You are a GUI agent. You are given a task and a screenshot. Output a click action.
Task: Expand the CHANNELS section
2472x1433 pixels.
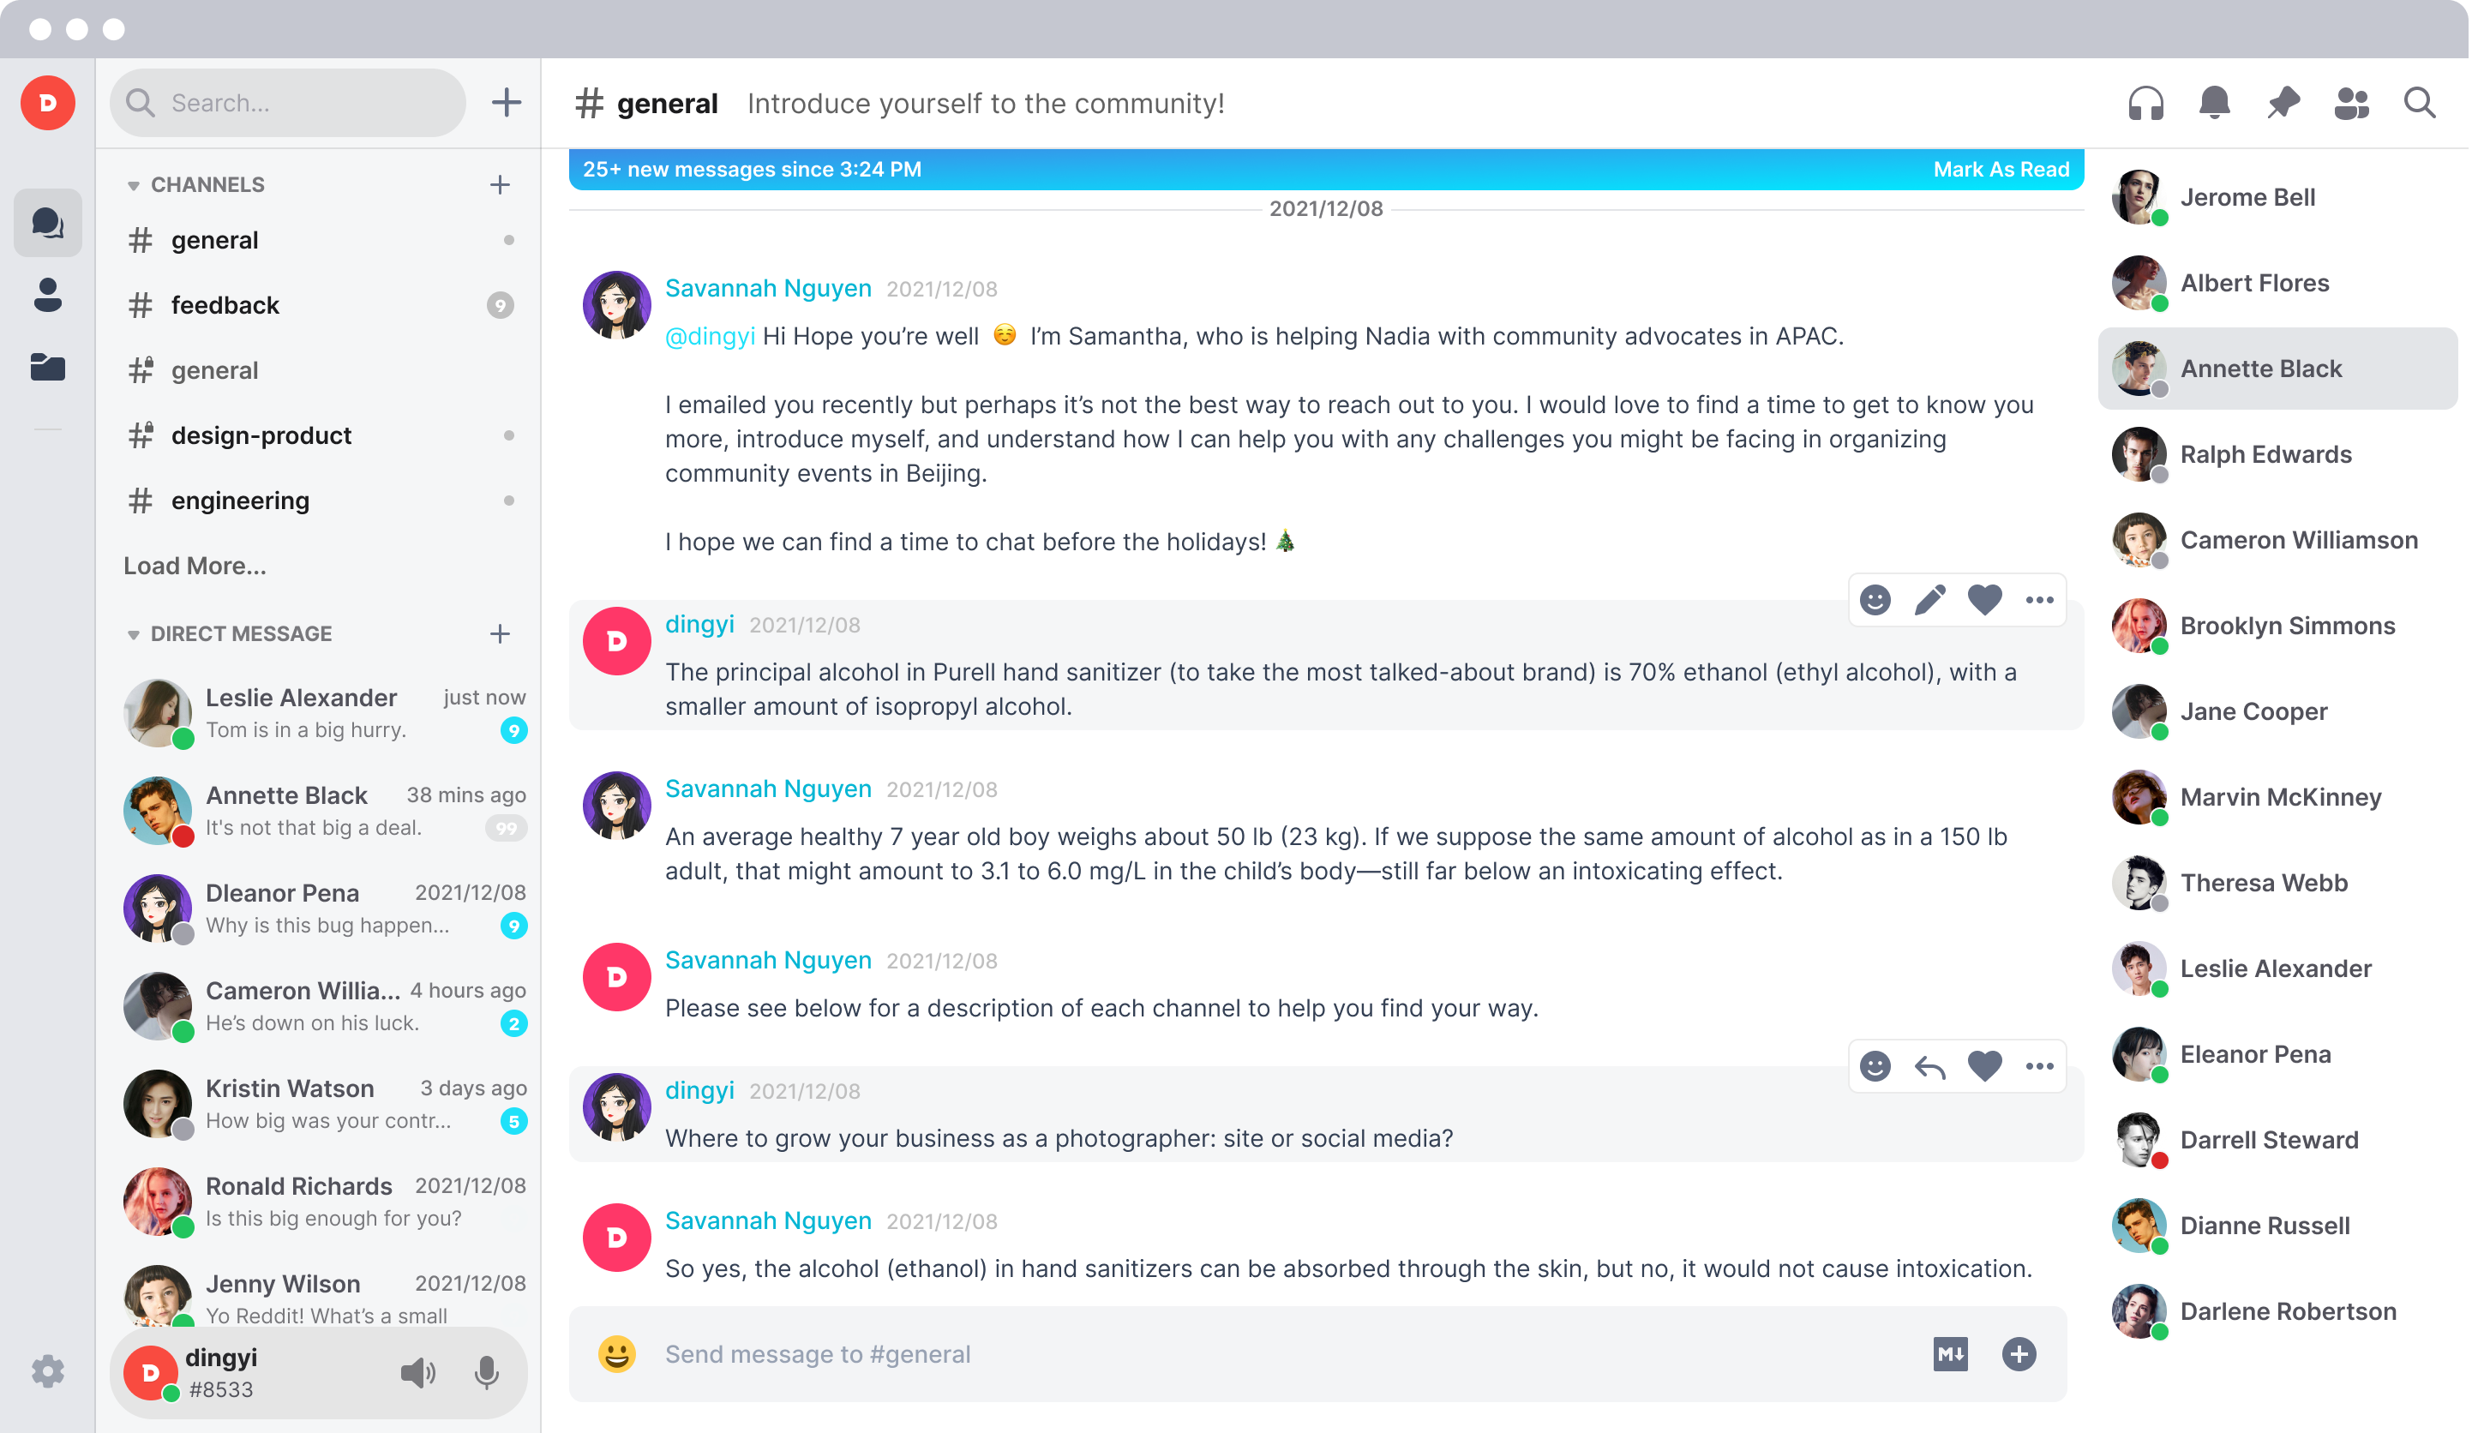coord(135,184)
